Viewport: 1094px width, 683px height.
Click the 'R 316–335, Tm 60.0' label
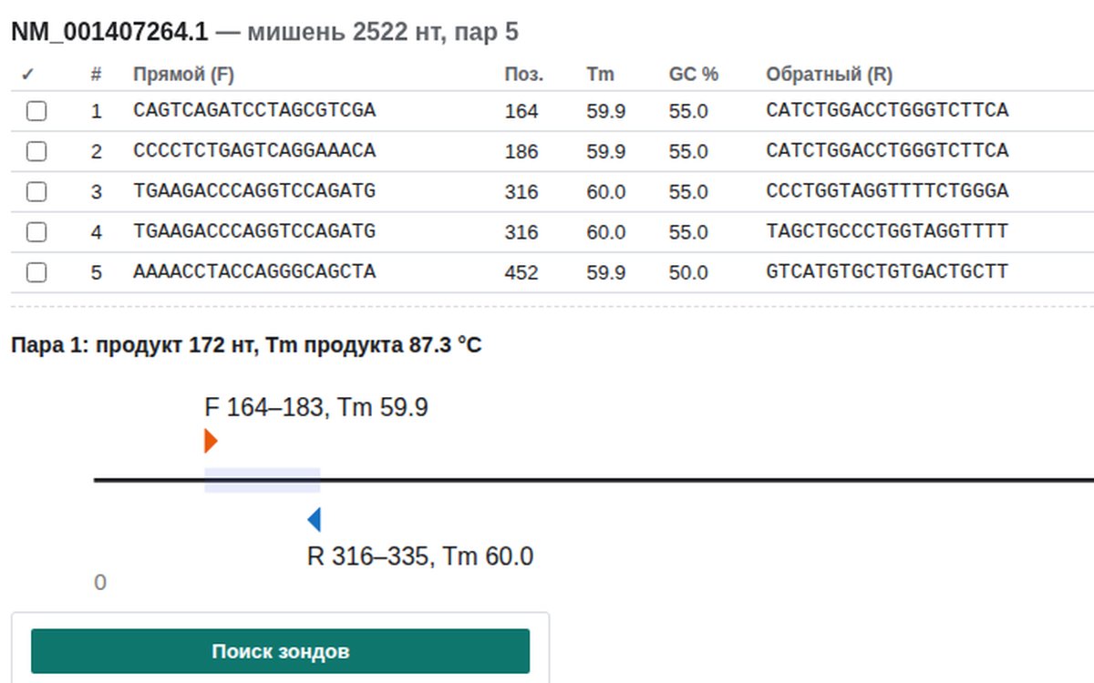[x=420, y=556]
